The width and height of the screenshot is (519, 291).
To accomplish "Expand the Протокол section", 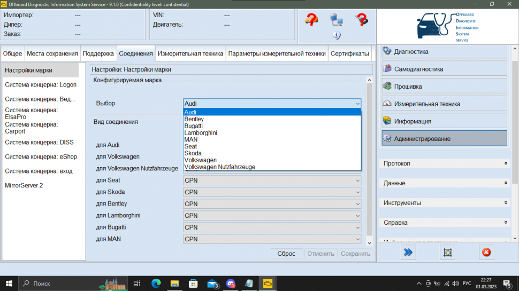I will coord(445,163).
